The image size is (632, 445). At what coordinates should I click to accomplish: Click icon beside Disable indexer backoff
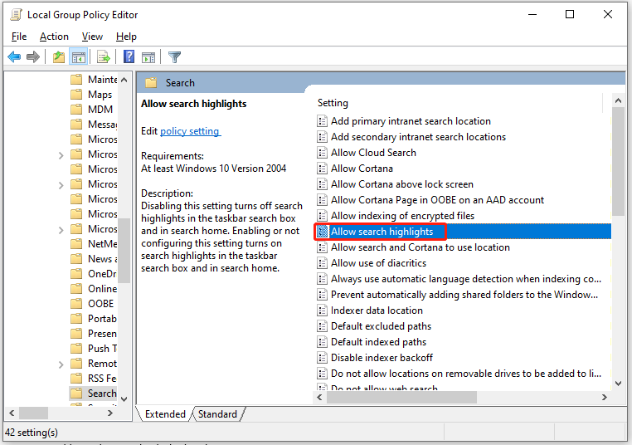click(322, 358)
